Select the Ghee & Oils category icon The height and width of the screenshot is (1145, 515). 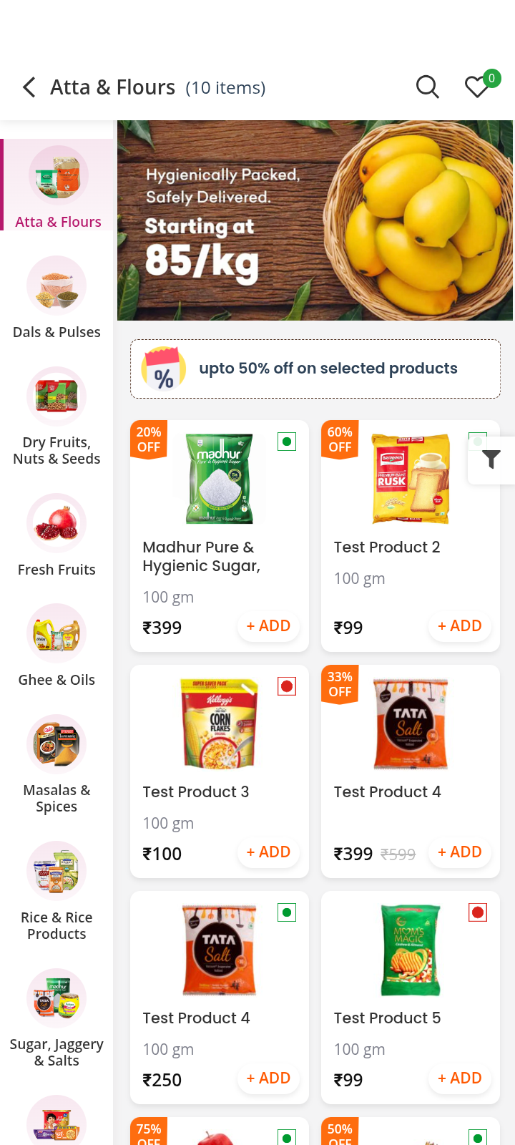click(57, 633)
